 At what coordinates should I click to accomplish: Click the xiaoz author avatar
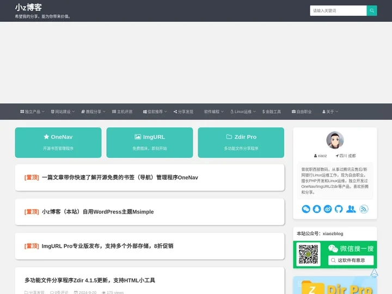(x=335, y=140)
